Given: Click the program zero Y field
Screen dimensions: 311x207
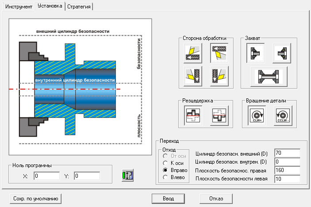Looking at the screenshot, I should tap(87, 176).
